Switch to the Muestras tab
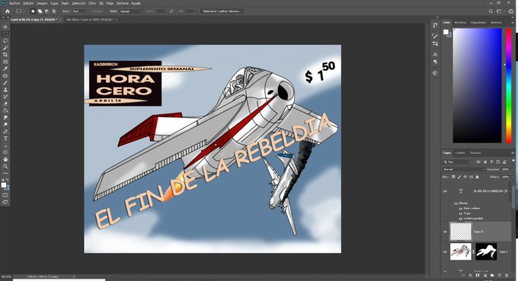518x281 pixels. pyautogui.click(x=460, y=22)
